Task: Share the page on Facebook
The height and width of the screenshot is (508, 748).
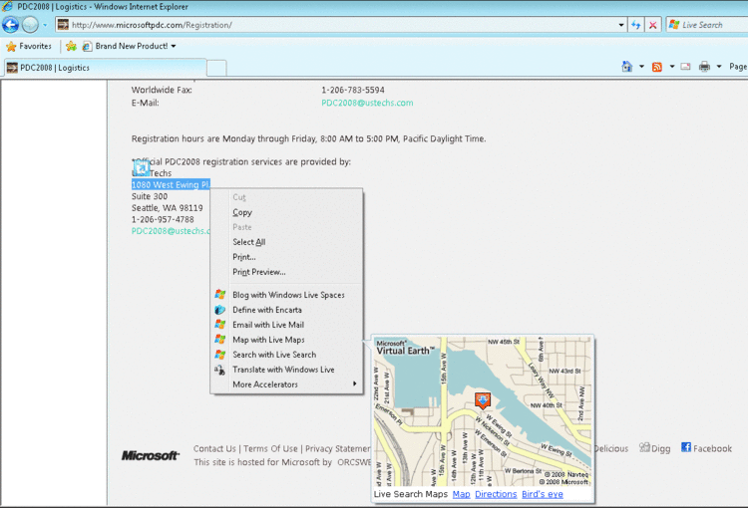Action: pos(706,448)
